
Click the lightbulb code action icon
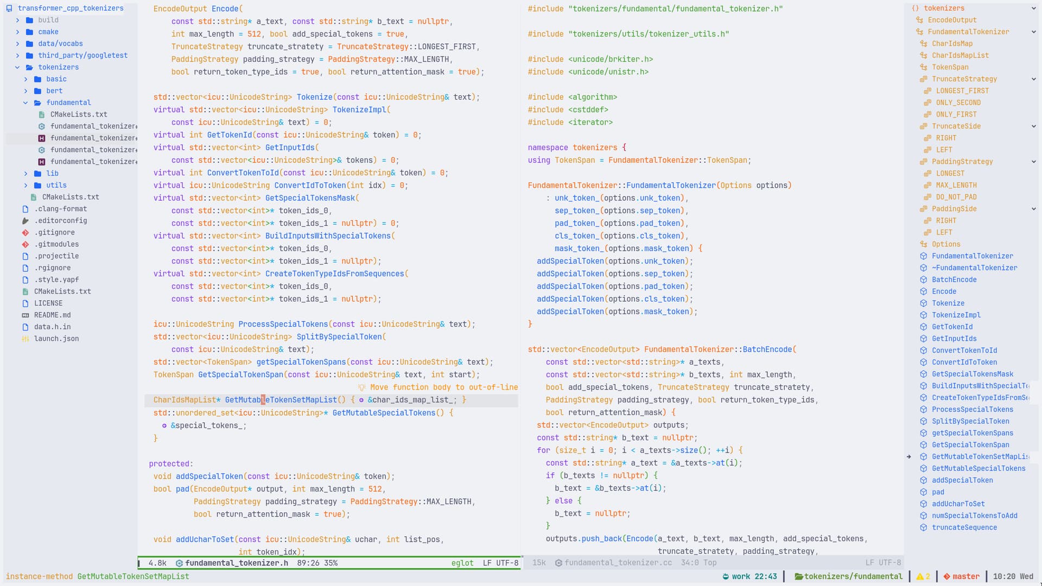pos(362,387)
